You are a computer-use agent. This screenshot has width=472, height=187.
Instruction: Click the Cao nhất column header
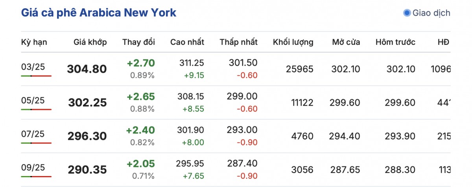[x=187, y=42]
